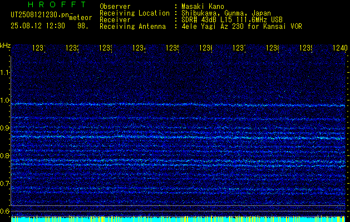Click the 1.1 kHz axis label

pos(4,72)
